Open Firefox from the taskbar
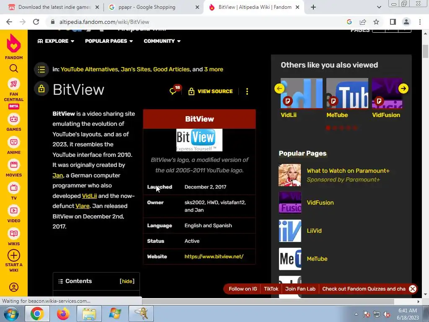The height and width of the screenshot is (322, 429). [x=63, y=314]
